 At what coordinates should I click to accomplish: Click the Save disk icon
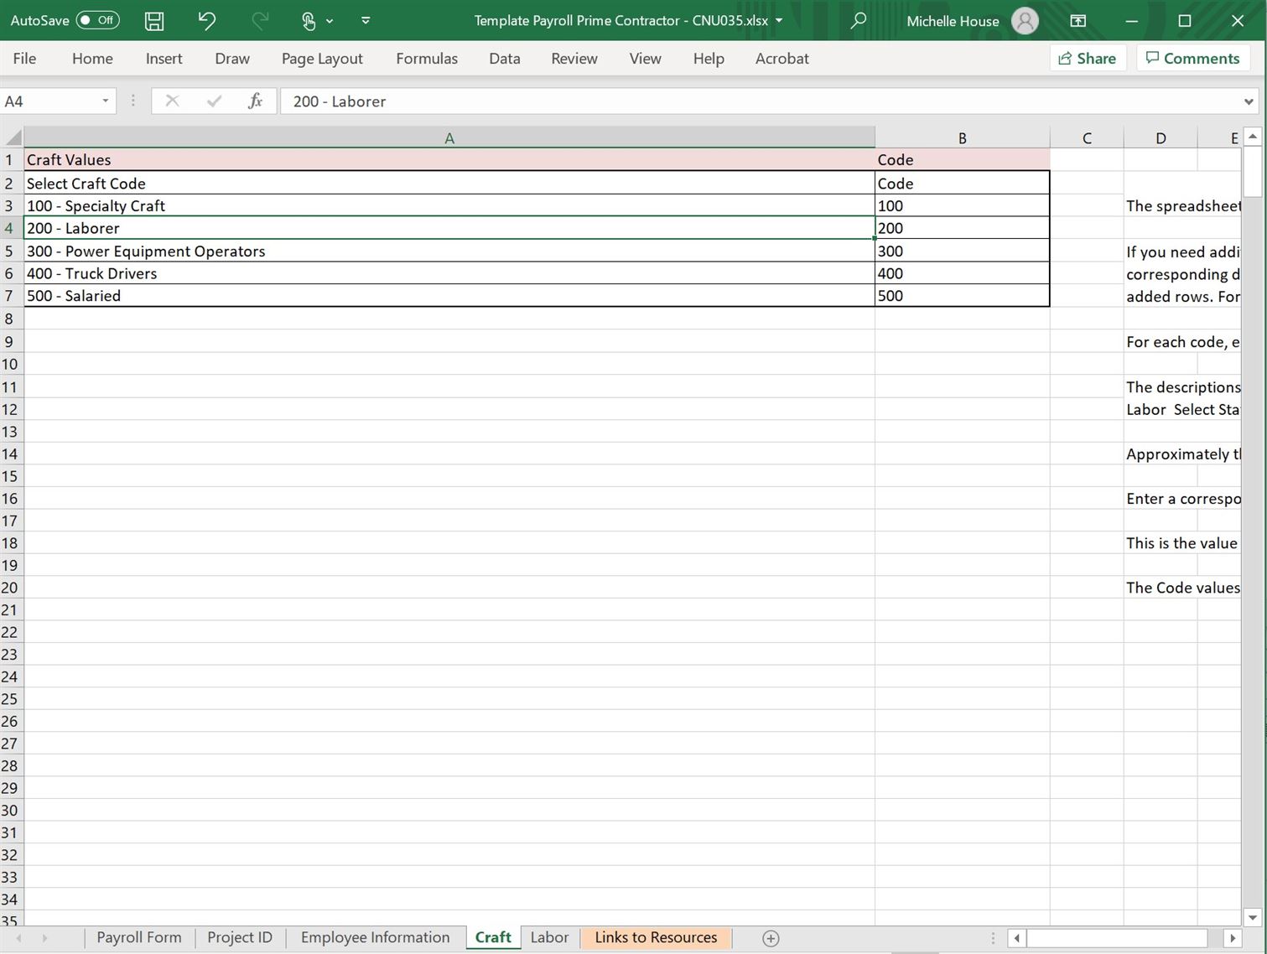[154, 21]
